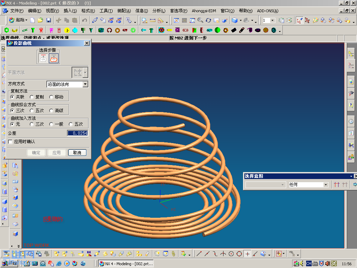Choose 三次 under 曲线加入方法
The height and width of the screenshot is (268, 357).
tap(32, 124)
